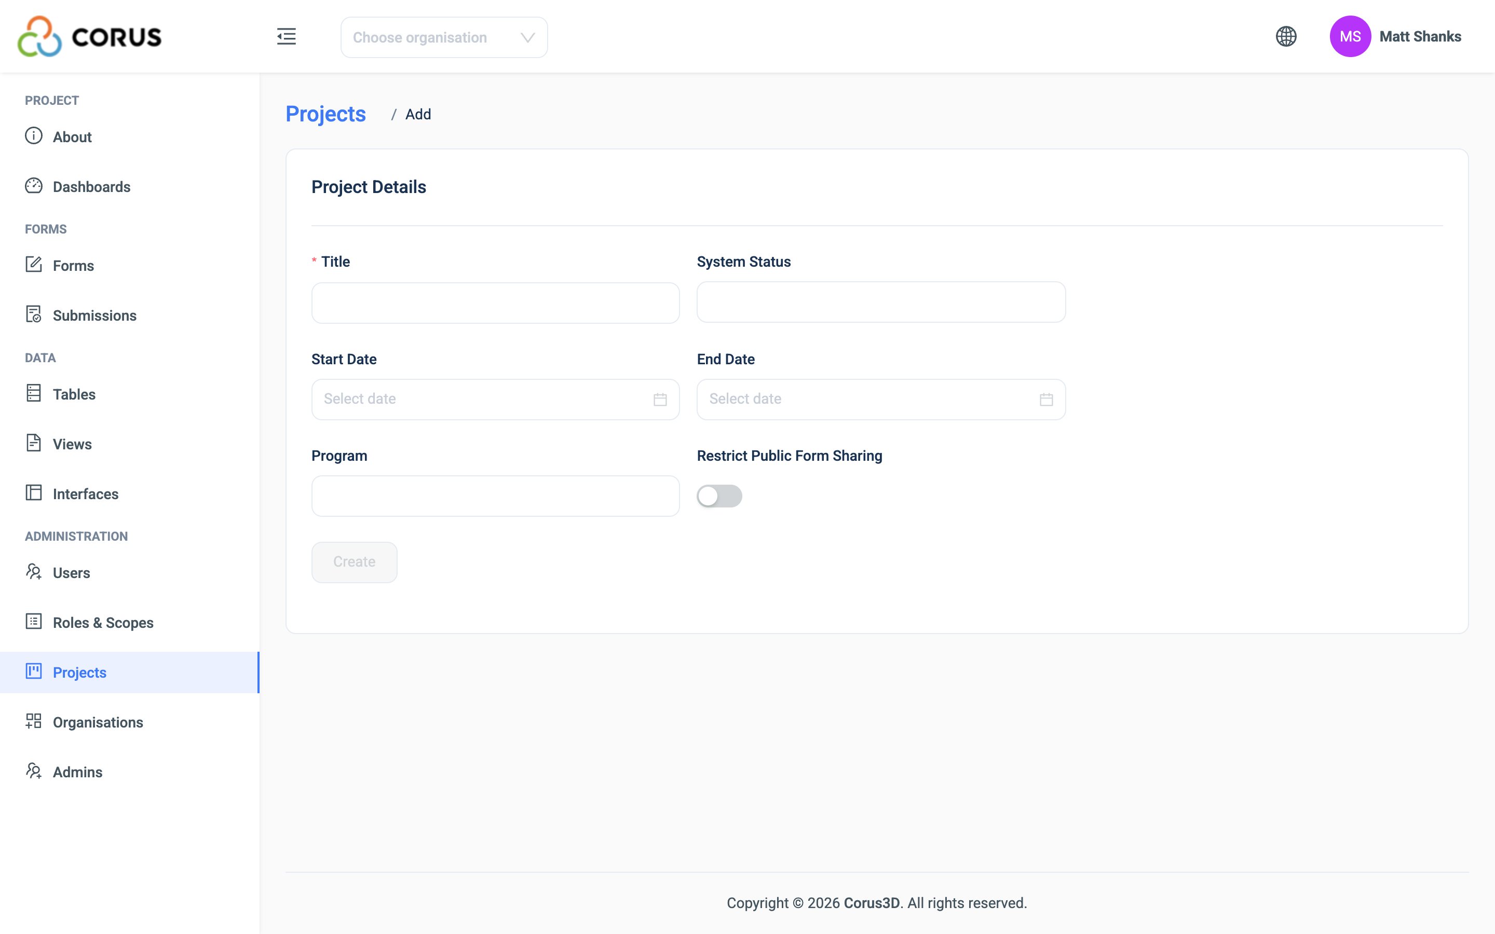Open Organisations menu item
Image resolution: width=1495 pixels, height=934 pixels.
130,722
